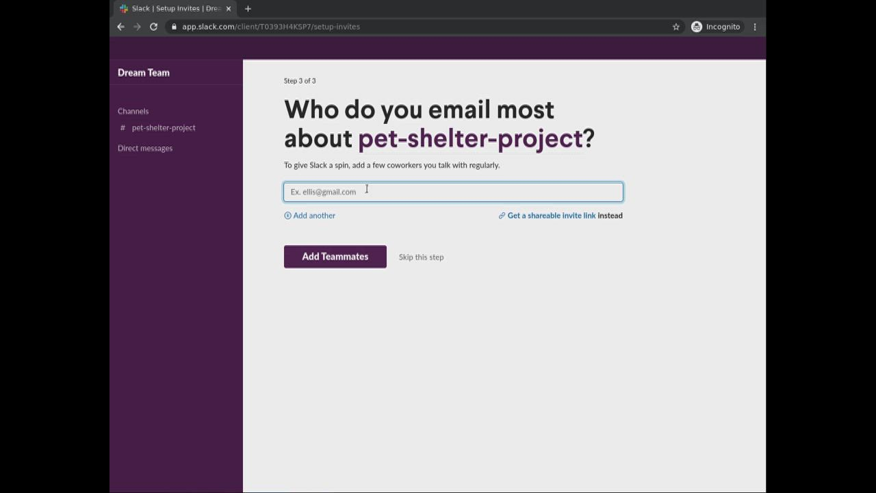Click the Direct messages heading
This screenshot has width=876, height=493.
click(145, 148)
